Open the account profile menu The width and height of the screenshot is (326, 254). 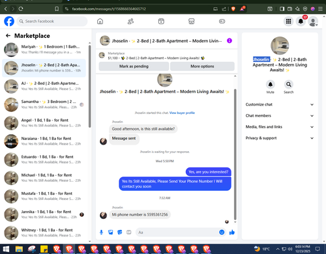[x=313, y=21]
